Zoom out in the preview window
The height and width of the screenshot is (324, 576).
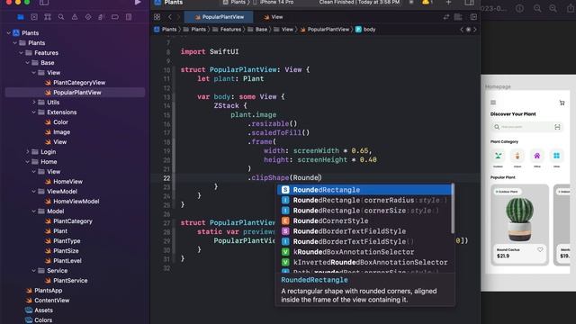(537, 8)
